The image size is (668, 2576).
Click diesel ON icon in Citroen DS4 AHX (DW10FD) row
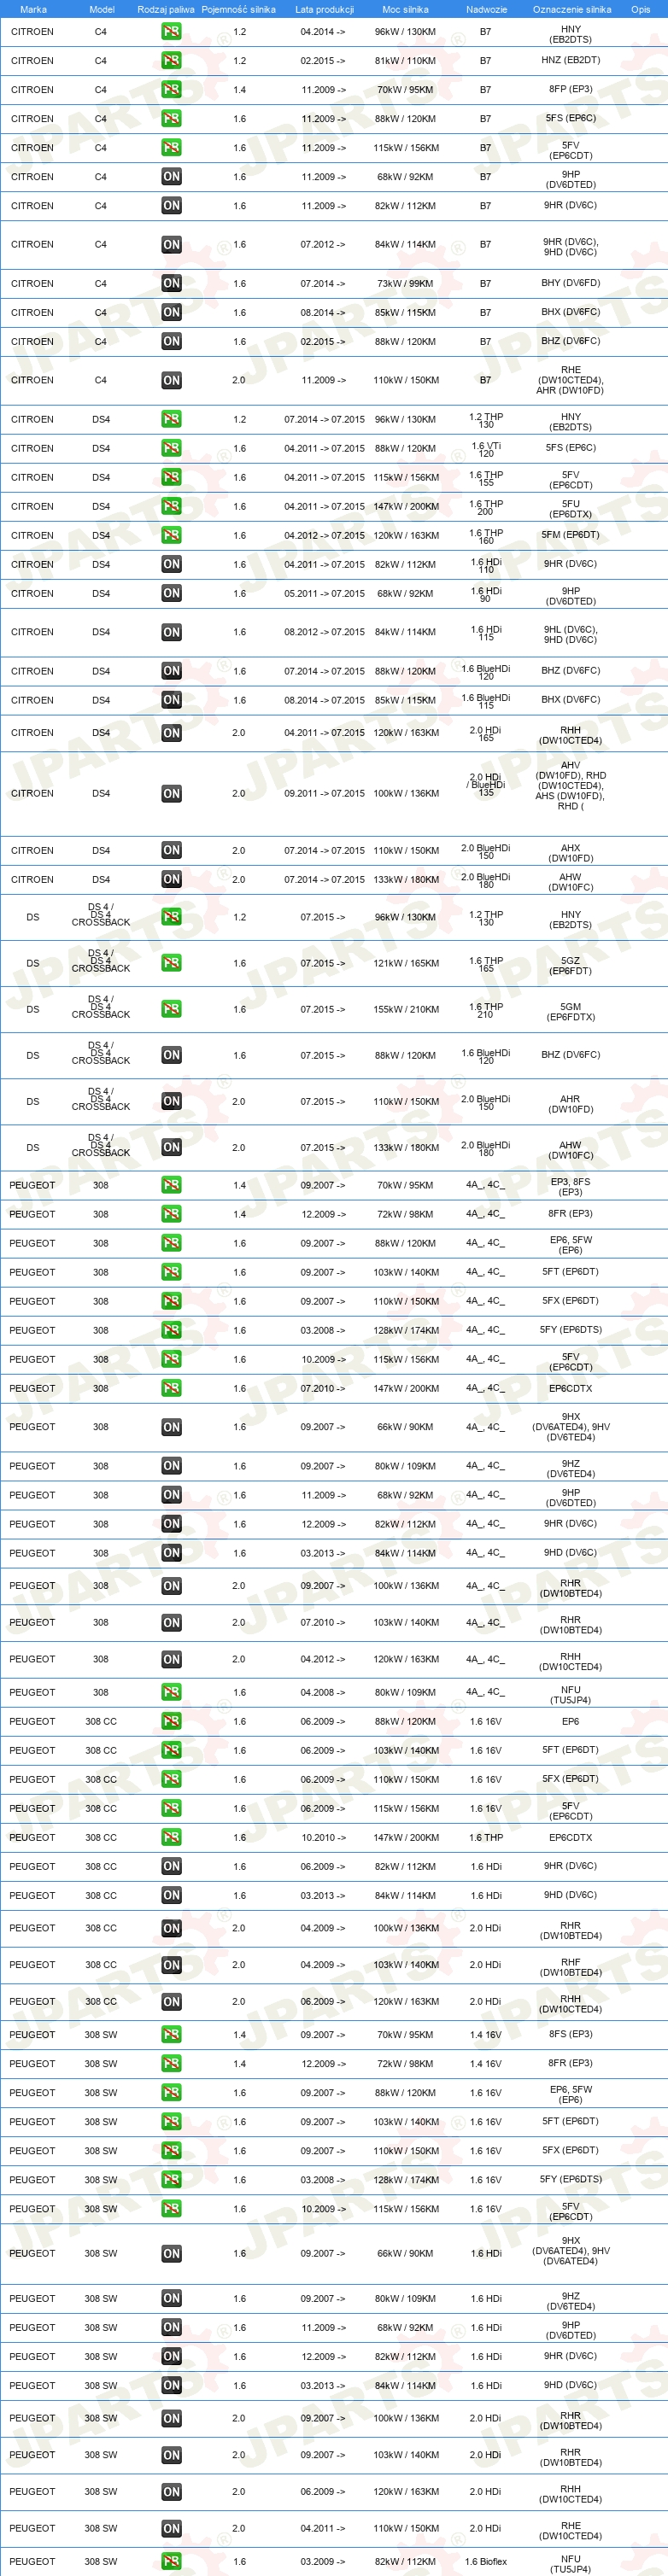pos(171,850)
